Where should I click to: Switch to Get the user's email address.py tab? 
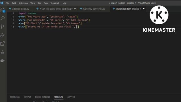click(56, 9)
